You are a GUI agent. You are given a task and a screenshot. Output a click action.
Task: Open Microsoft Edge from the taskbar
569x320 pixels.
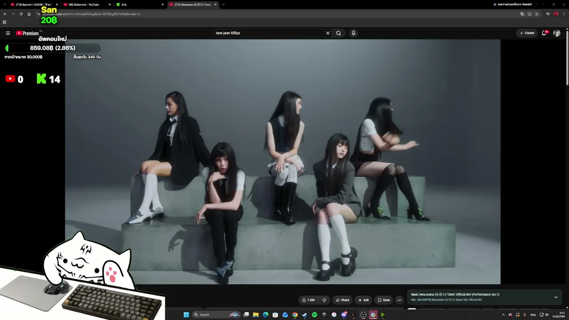[265, 315]
